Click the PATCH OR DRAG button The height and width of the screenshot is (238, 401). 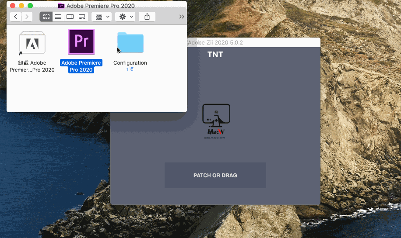pos(215,175)
